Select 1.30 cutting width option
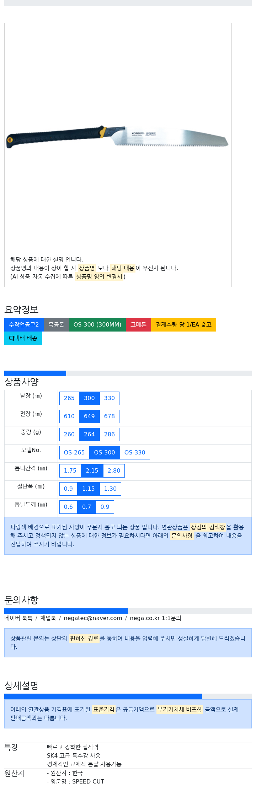The image size is (256, 786). coord(110,489)
